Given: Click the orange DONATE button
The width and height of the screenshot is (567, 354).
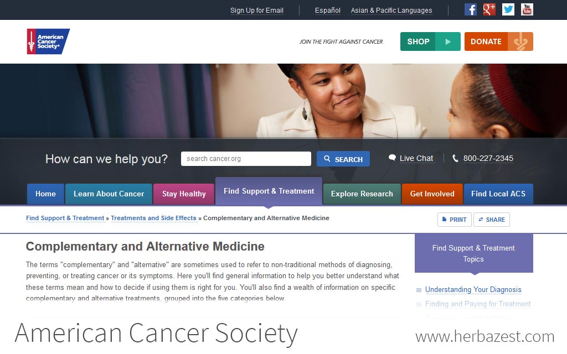Looking at the screenshot, I should [499, 41].
